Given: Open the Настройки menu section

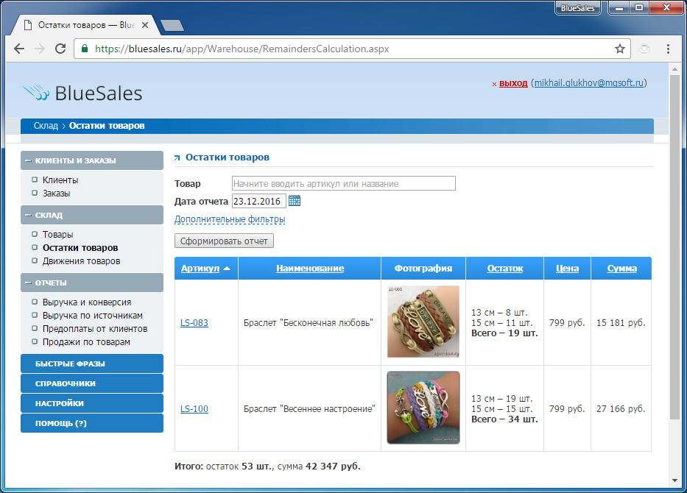Looking at the screenshot, I should [x=92, y=403].
